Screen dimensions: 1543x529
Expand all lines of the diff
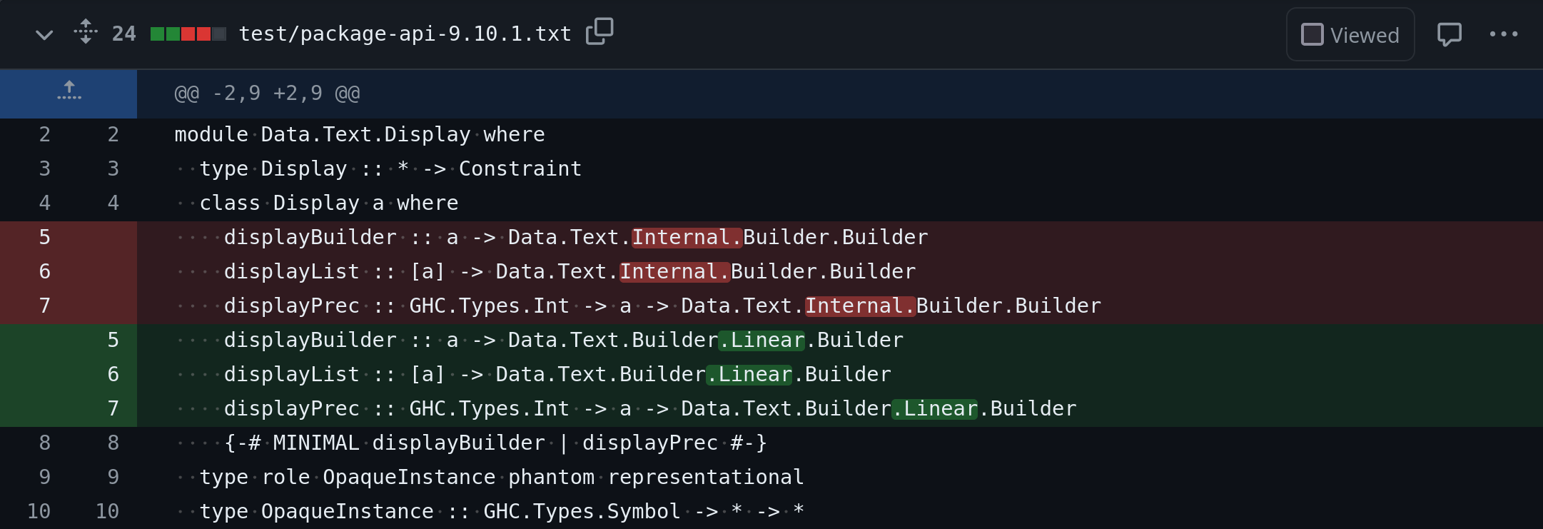pyautogui.click(x=86, y=32)
